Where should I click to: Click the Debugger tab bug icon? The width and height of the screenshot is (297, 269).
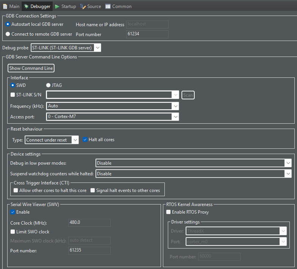26,6
